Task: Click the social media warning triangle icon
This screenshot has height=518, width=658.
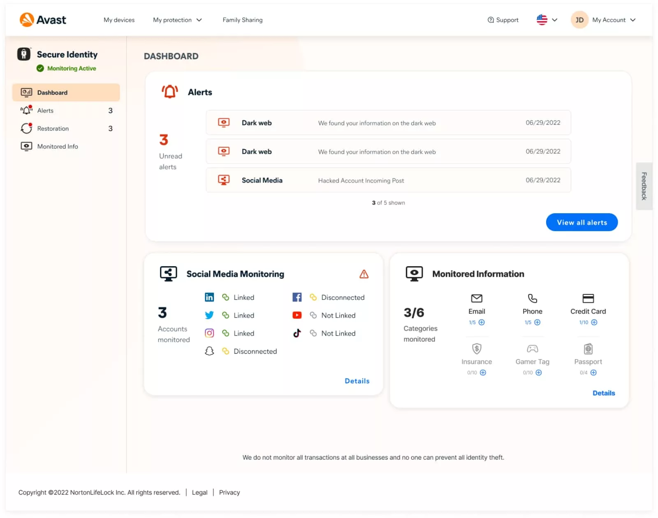Action: click(x=364, y=274)
